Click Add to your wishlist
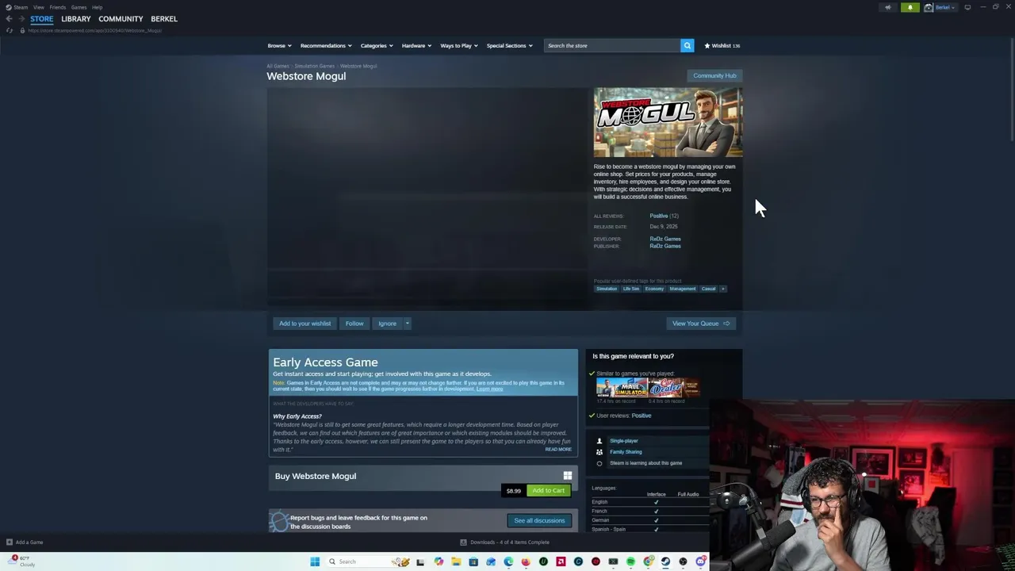This screenshot has width=1015, height=571. pyautogui.click(x=304, y=324)
